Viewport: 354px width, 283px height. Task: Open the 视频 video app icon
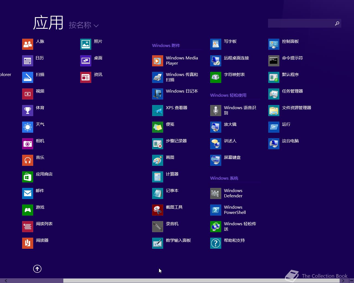point(28,94)
